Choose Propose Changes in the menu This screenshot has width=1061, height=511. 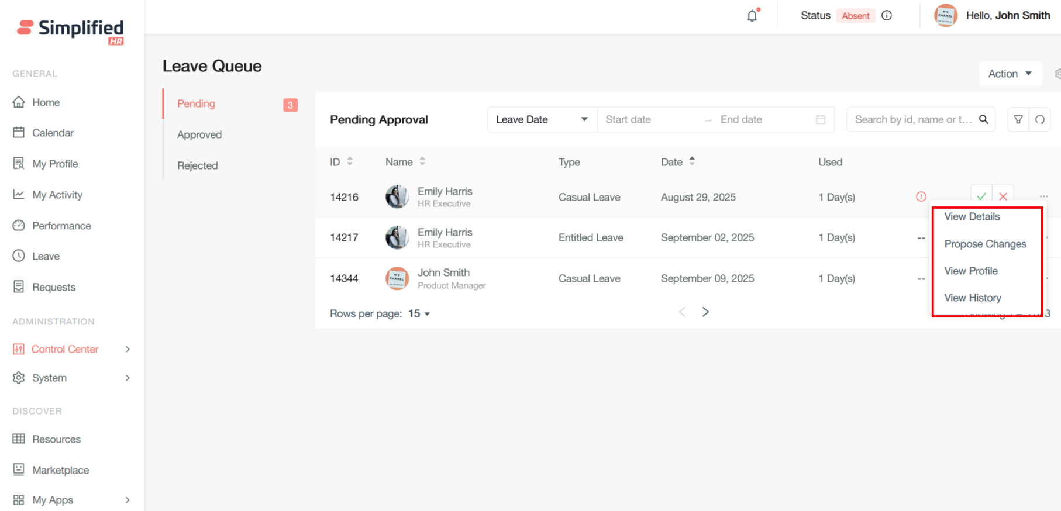[x=985, y=244]
